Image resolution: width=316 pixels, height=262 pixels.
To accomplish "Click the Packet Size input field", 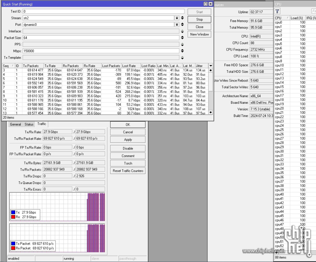I will click(101, 38).
